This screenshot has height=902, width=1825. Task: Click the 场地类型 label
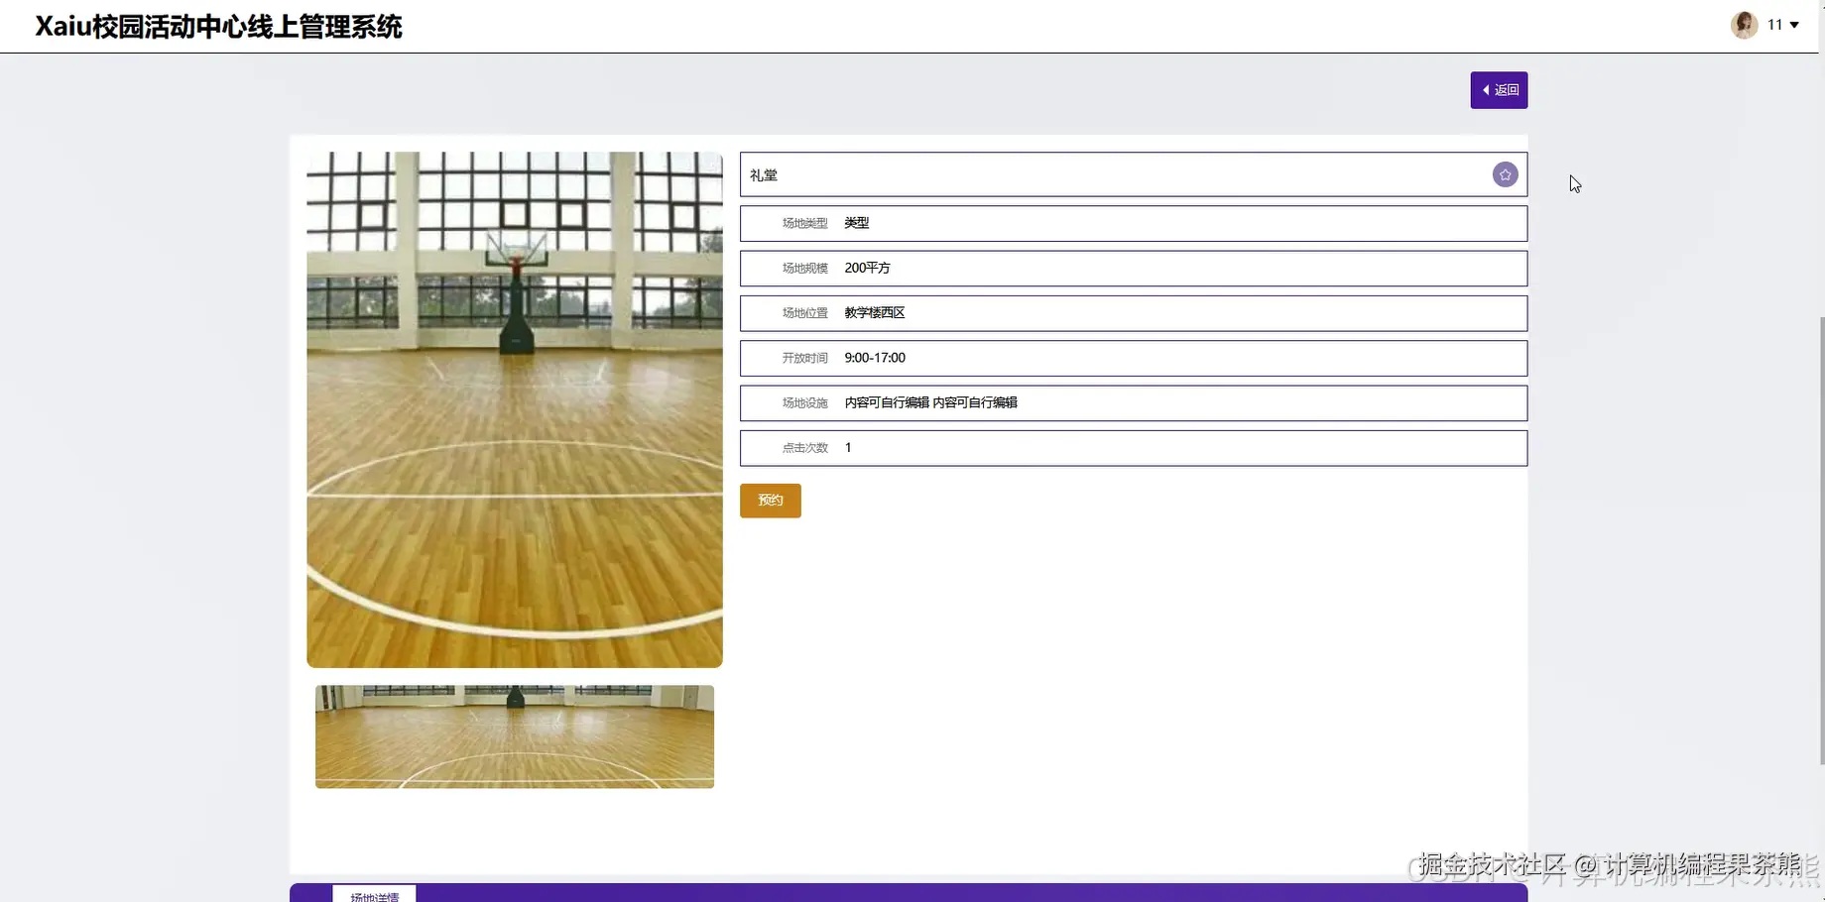pos(804,224)
